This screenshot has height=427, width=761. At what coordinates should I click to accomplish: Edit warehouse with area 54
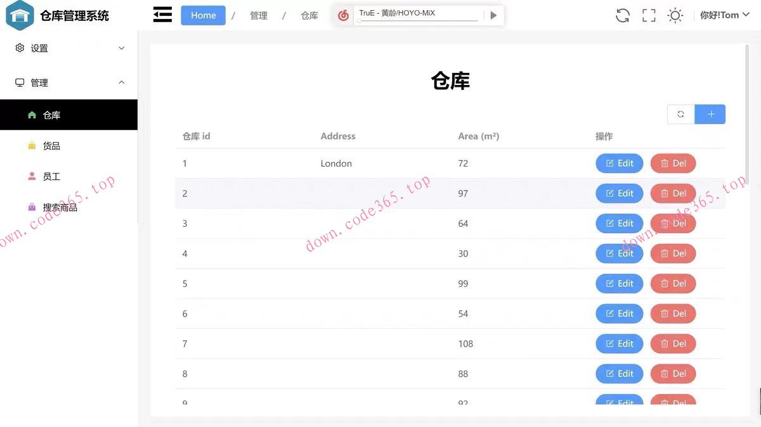click(620, 314)
